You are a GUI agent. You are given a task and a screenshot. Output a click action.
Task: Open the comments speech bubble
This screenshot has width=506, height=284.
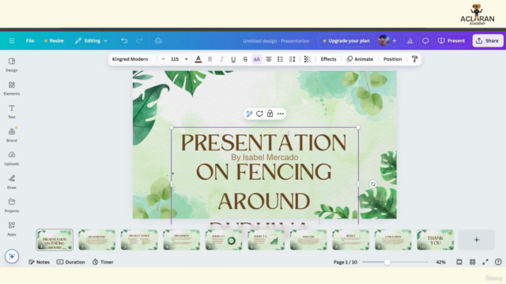click(425, 41)
